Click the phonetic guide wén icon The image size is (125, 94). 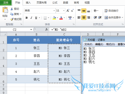click(70, 18)
